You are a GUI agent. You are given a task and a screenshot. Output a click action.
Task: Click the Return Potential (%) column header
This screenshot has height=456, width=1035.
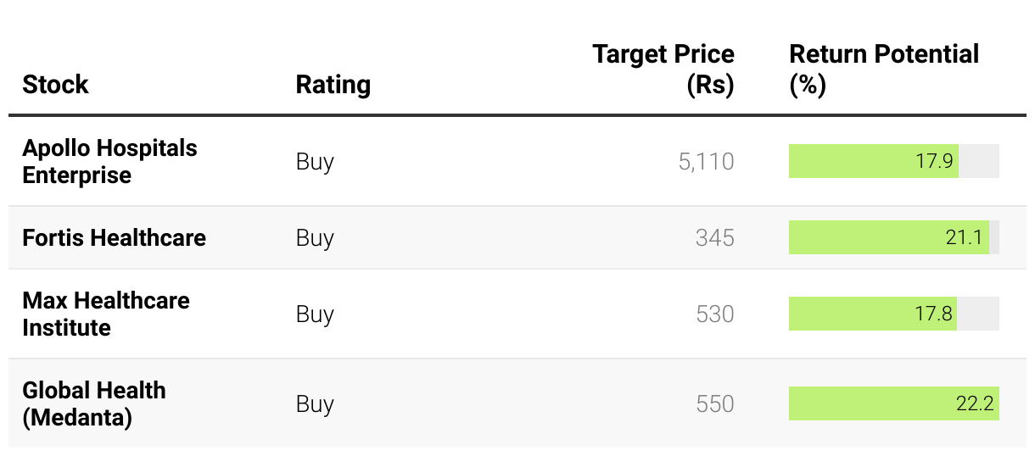click(884, 70)
